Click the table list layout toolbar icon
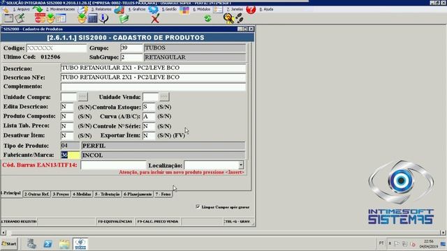The width and height of the screenshot is (447, 251). point(61,19)
